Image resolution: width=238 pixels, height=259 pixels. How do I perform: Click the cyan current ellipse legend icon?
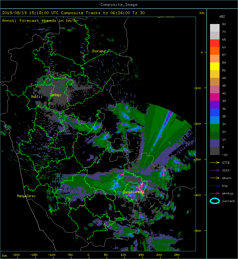(x=215, y=201)
